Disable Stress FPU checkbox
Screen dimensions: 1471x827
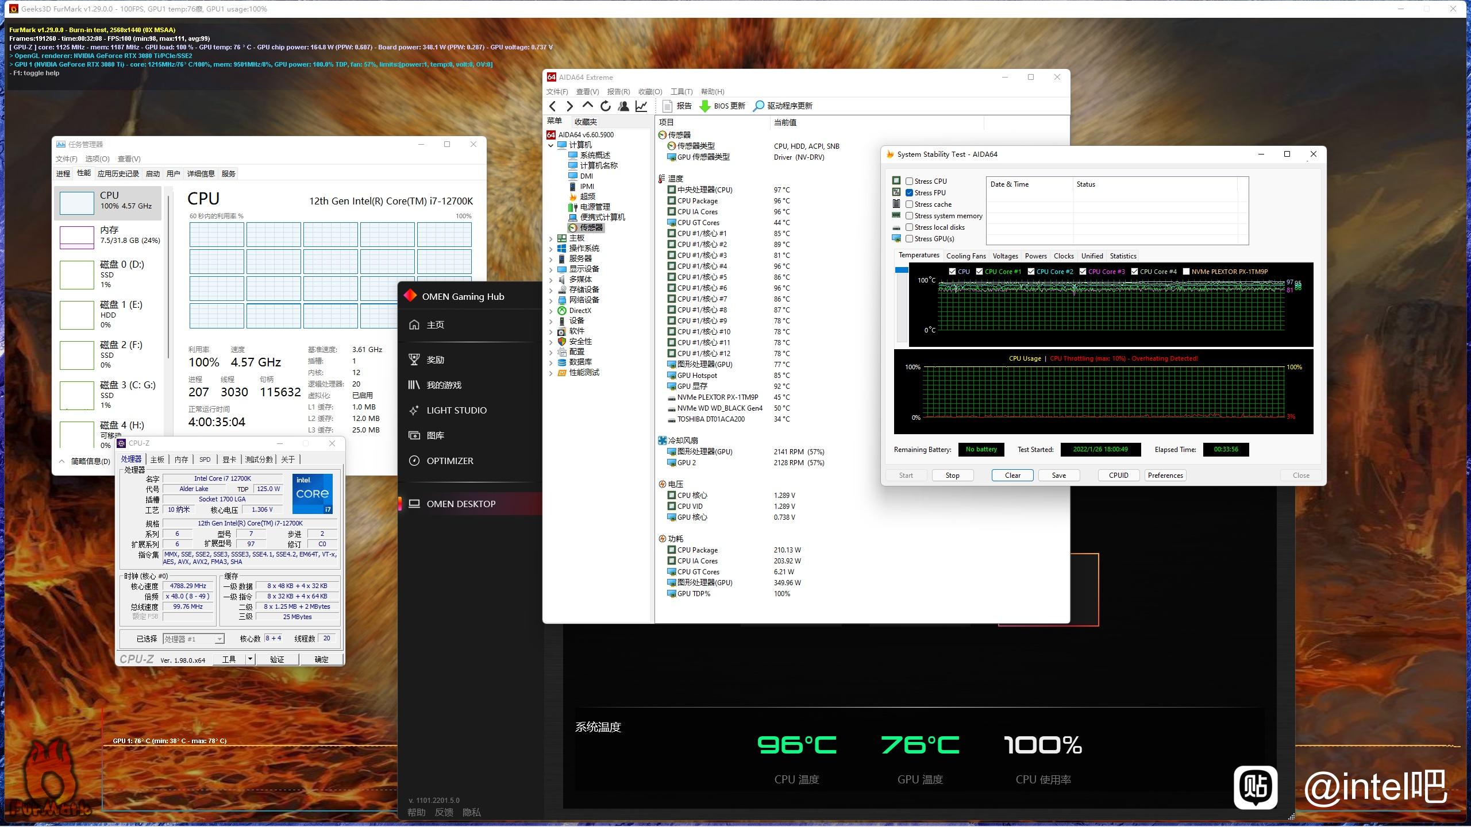coord(909,192)
